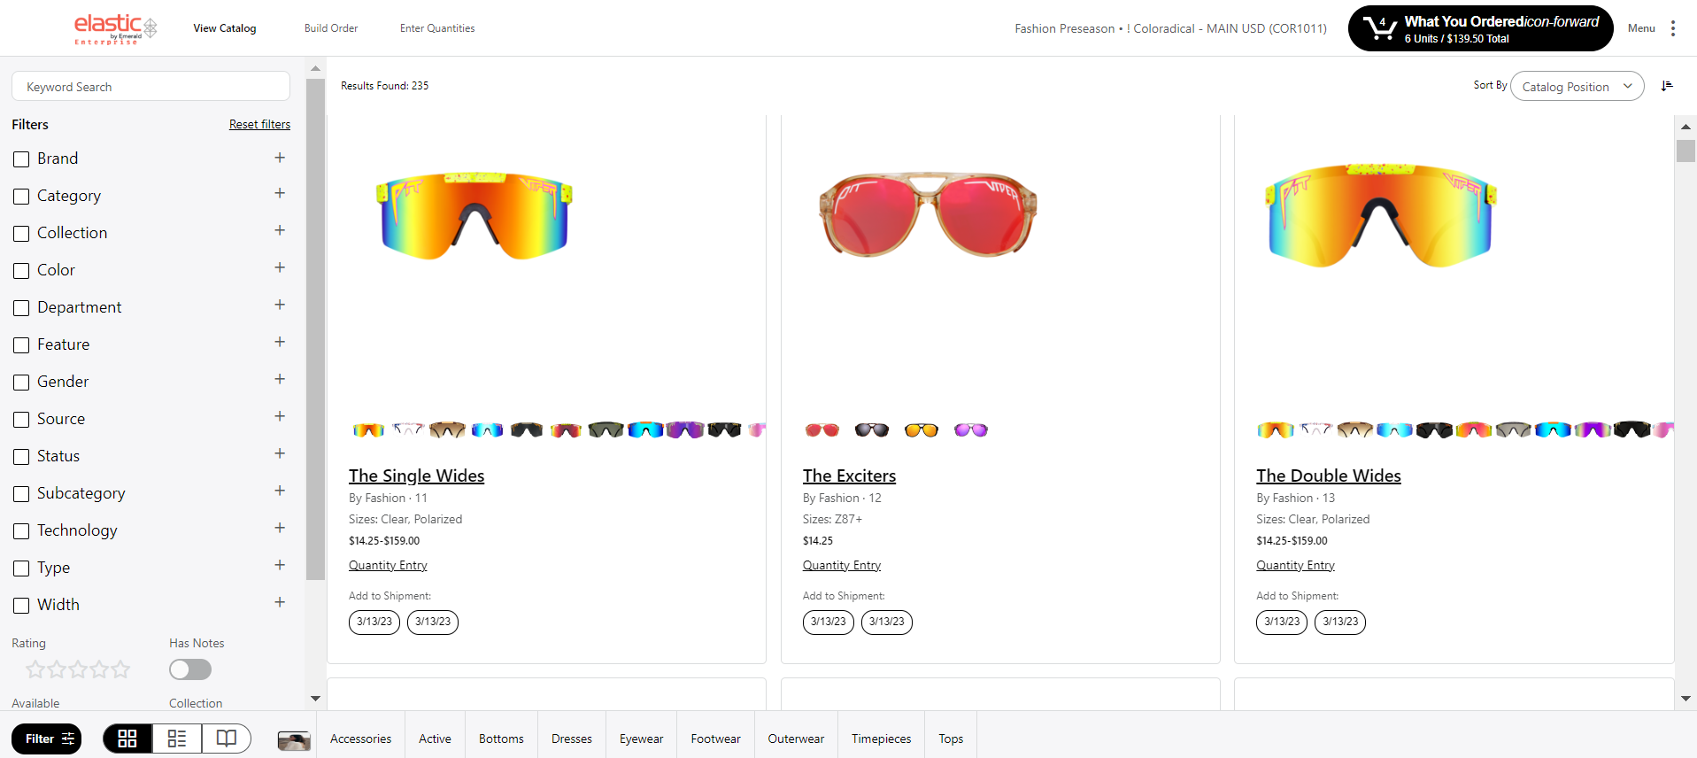Image resolution: width=1697 pixels, height=758 pixels.
Task: Select first variant swatch of The Single Wides
Action: pos(368,430)
